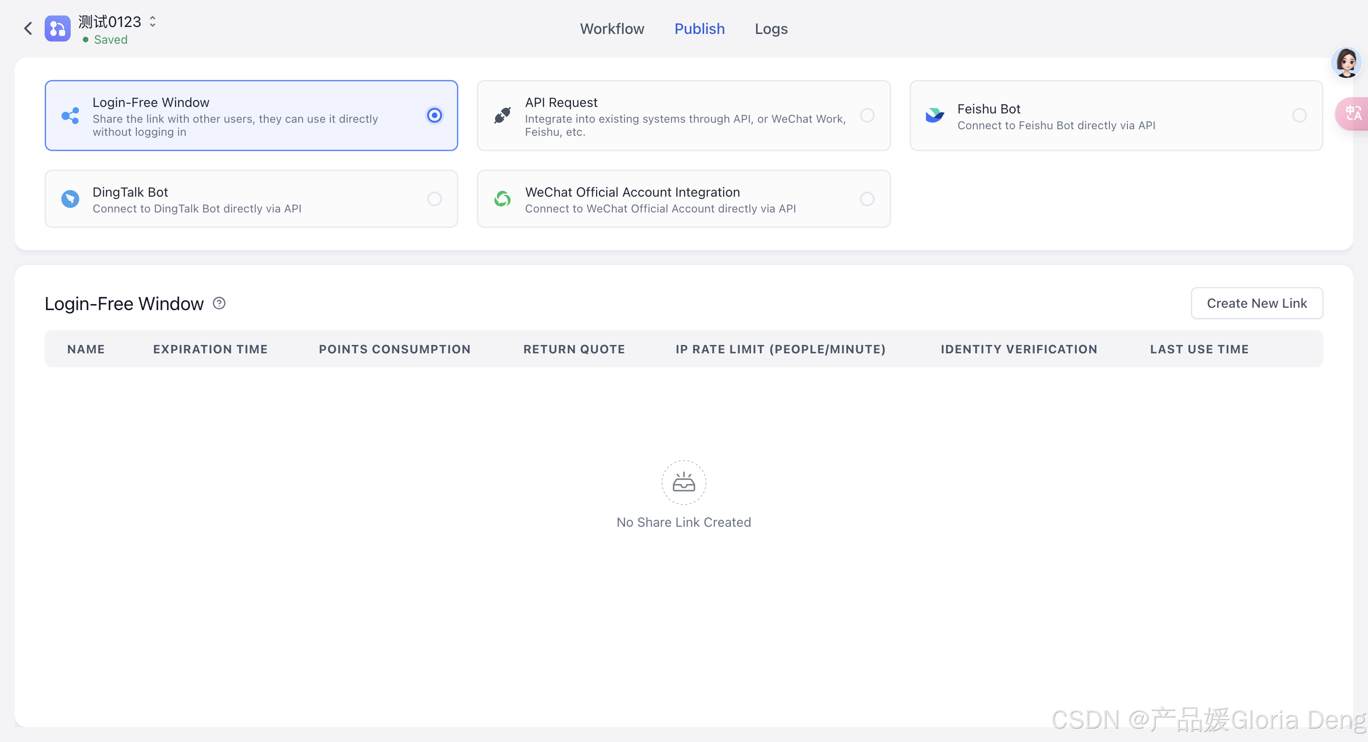Switch to the Workflow tab
The width and height of the screenshot is (1368, 742).
coord(612,29)
